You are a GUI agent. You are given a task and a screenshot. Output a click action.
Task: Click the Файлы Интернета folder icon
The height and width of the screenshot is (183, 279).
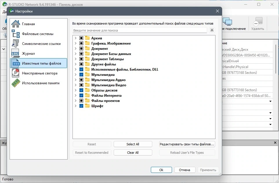pos(87,95)
